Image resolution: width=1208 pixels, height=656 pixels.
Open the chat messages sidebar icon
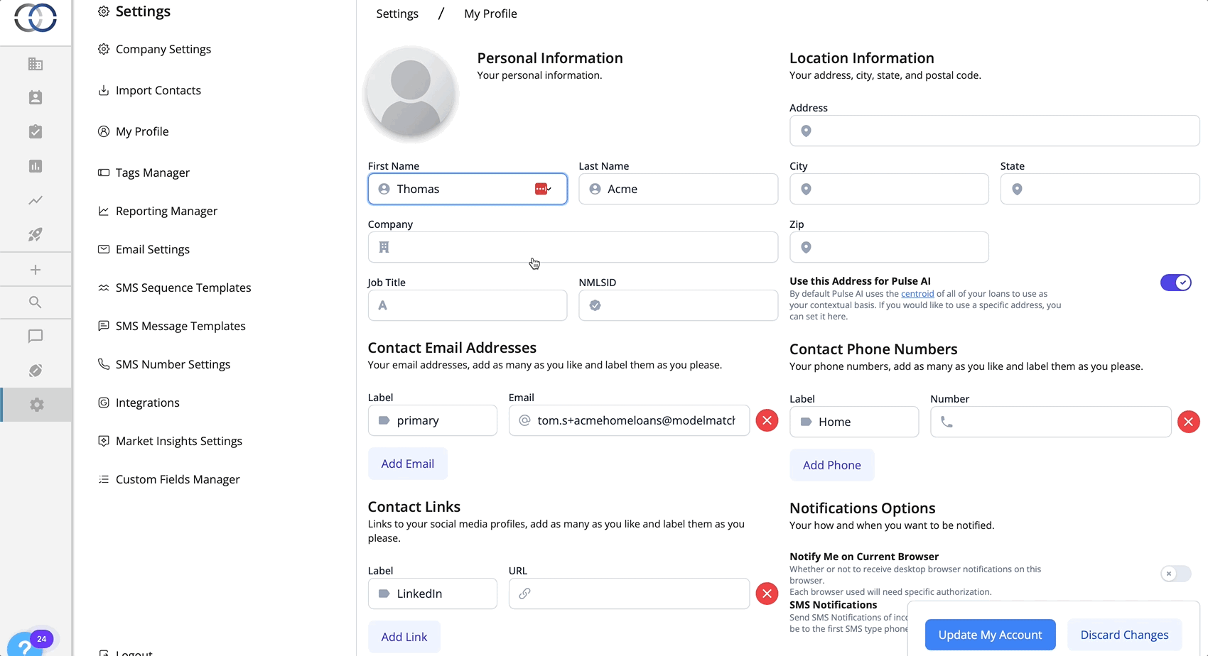(x=36, y=337)
